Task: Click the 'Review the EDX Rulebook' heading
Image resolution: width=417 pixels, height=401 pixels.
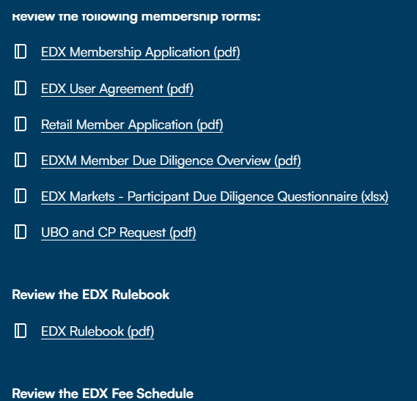Action: click(91, 295)
